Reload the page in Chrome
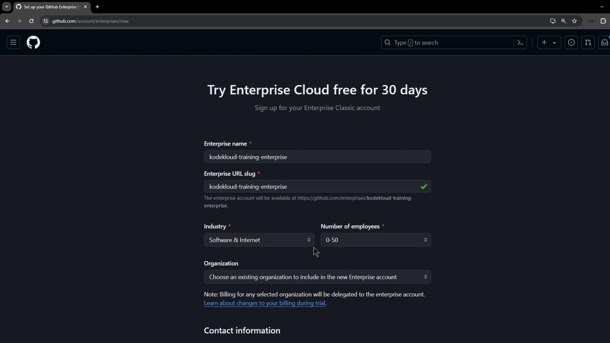The width and height of the screenshot is (610, 343). [31, 21]
